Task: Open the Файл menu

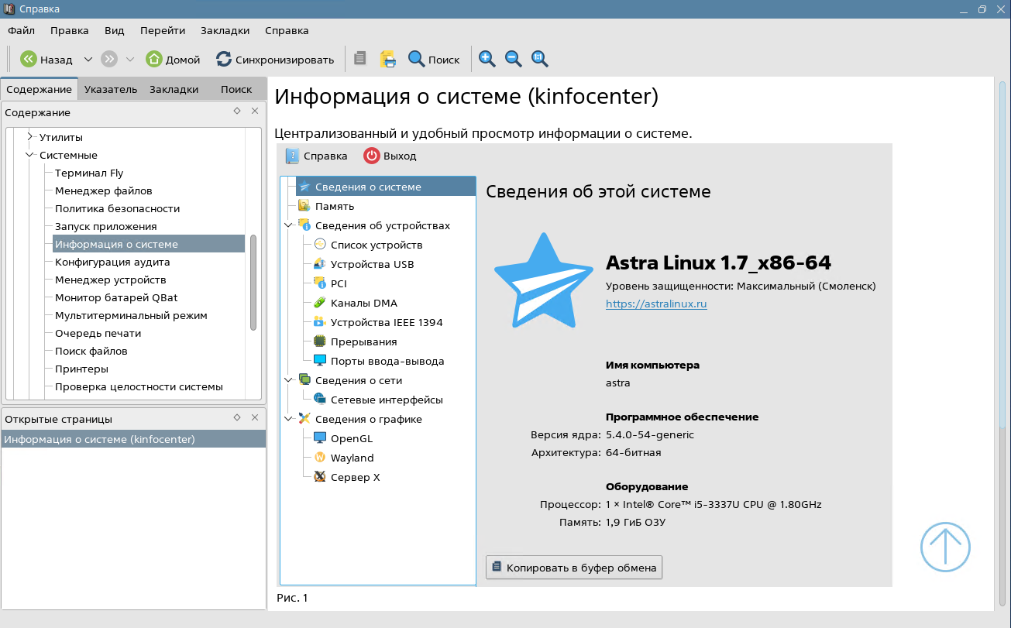Action: (21, 30)
